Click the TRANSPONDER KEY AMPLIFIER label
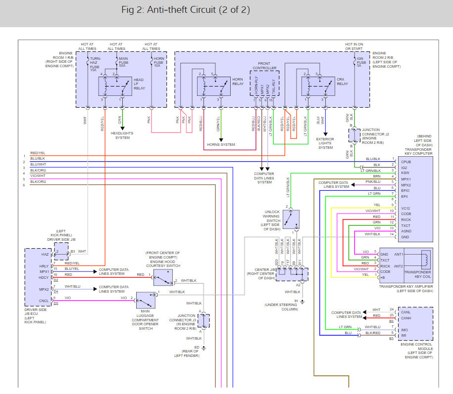453x394 pixels. click(406, 287)
